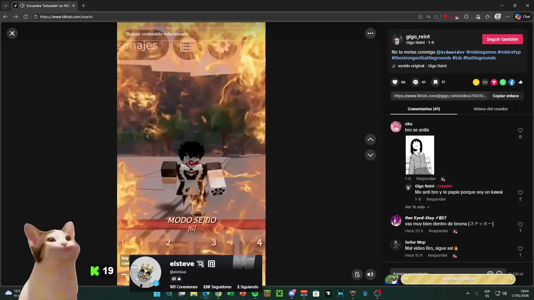Go to the previous video arrow
This screenshot has width=534, height=300.
point(370,139)
